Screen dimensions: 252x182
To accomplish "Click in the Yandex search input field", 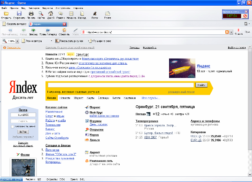I will tap(121, 85).
